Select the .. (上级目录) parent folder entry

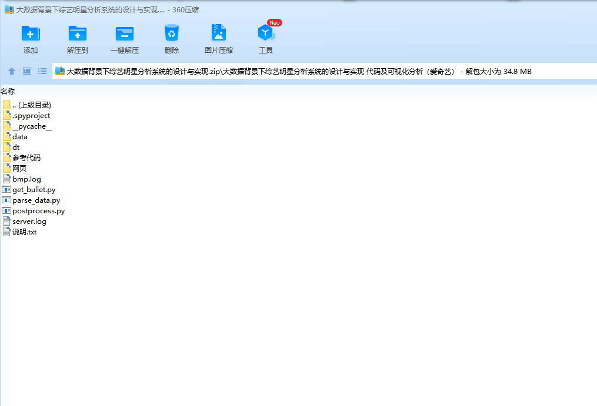click(x=32, y=105)
